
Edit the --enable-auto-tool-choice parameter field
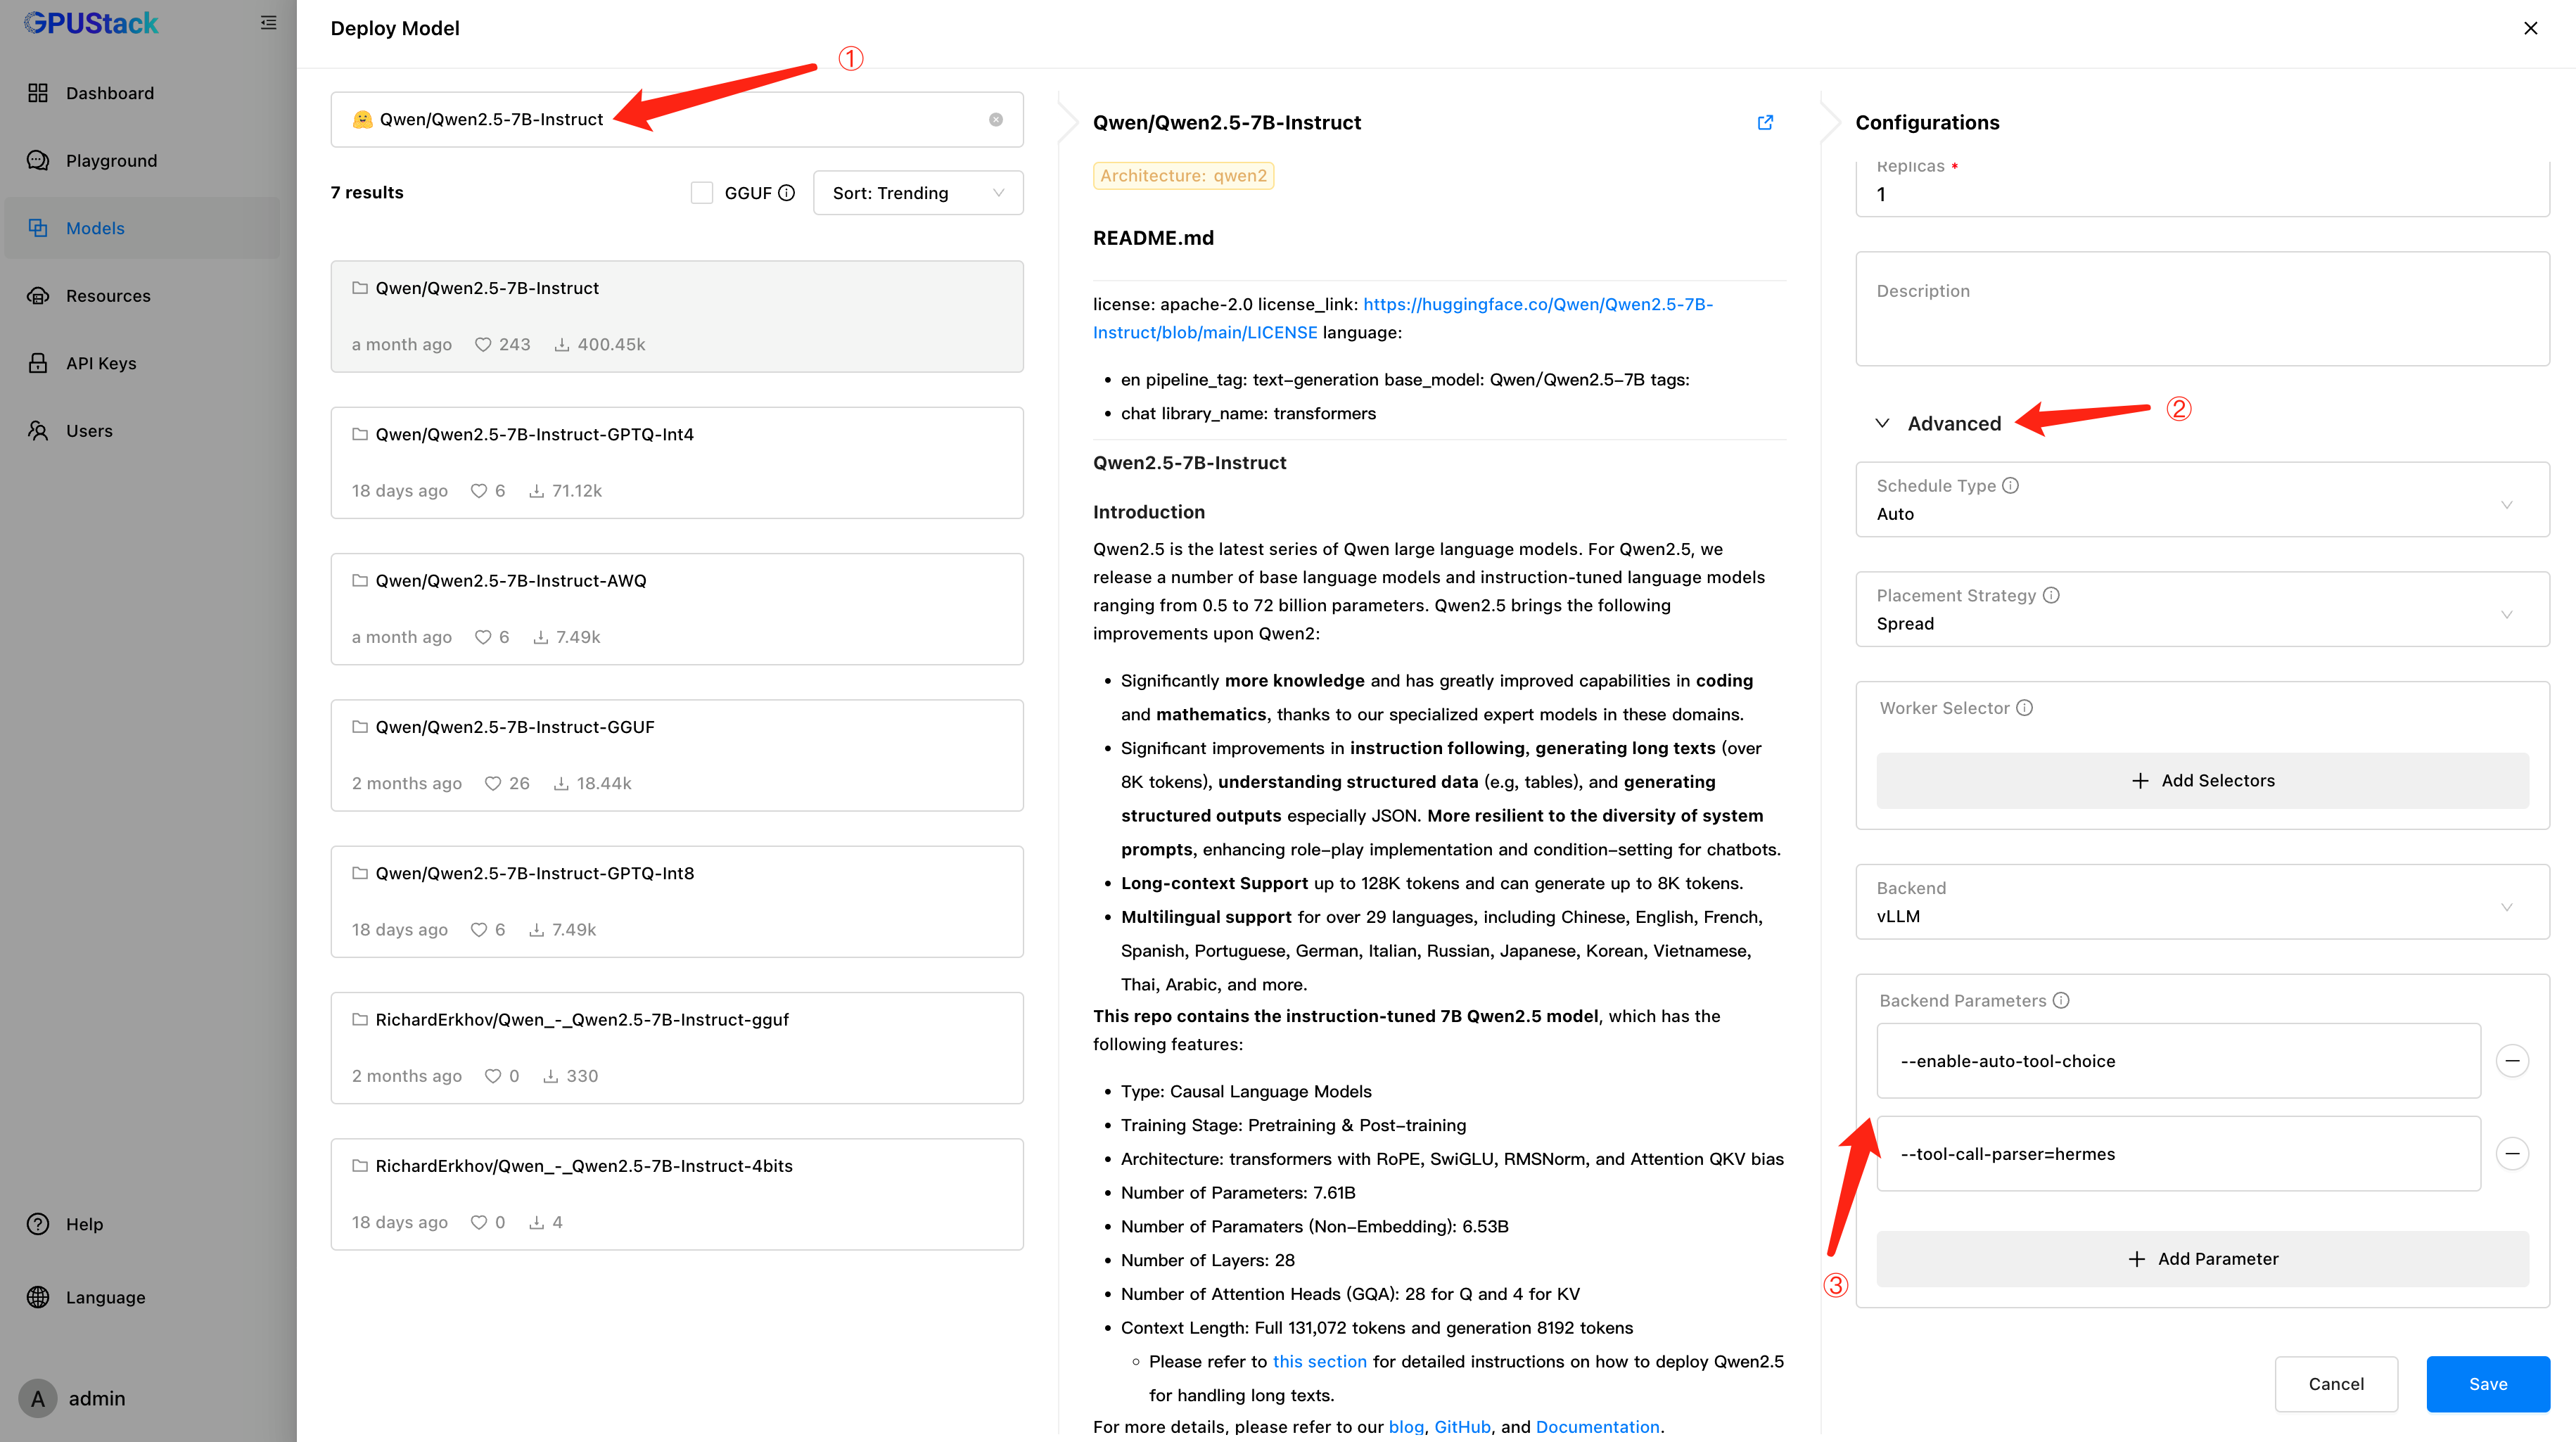[2178, 1061]
